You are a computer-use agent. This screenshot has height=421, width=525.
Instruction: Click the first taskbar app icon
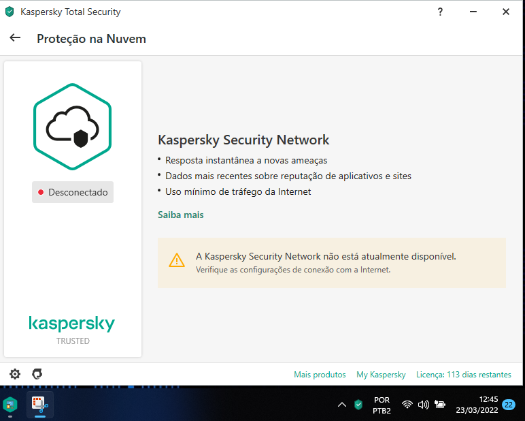coord(10,405)
